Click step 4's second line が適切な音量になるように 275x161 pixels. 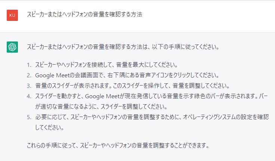tap(101, 106)
